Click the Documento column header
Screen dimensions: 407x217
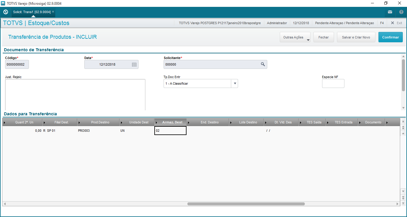pos(372,122)
